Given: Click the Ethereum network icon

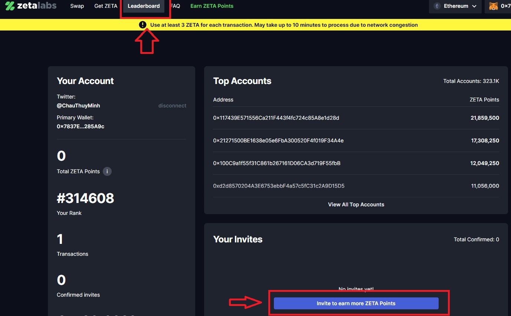Looking at the screenshot, I should tap(437, 6).
